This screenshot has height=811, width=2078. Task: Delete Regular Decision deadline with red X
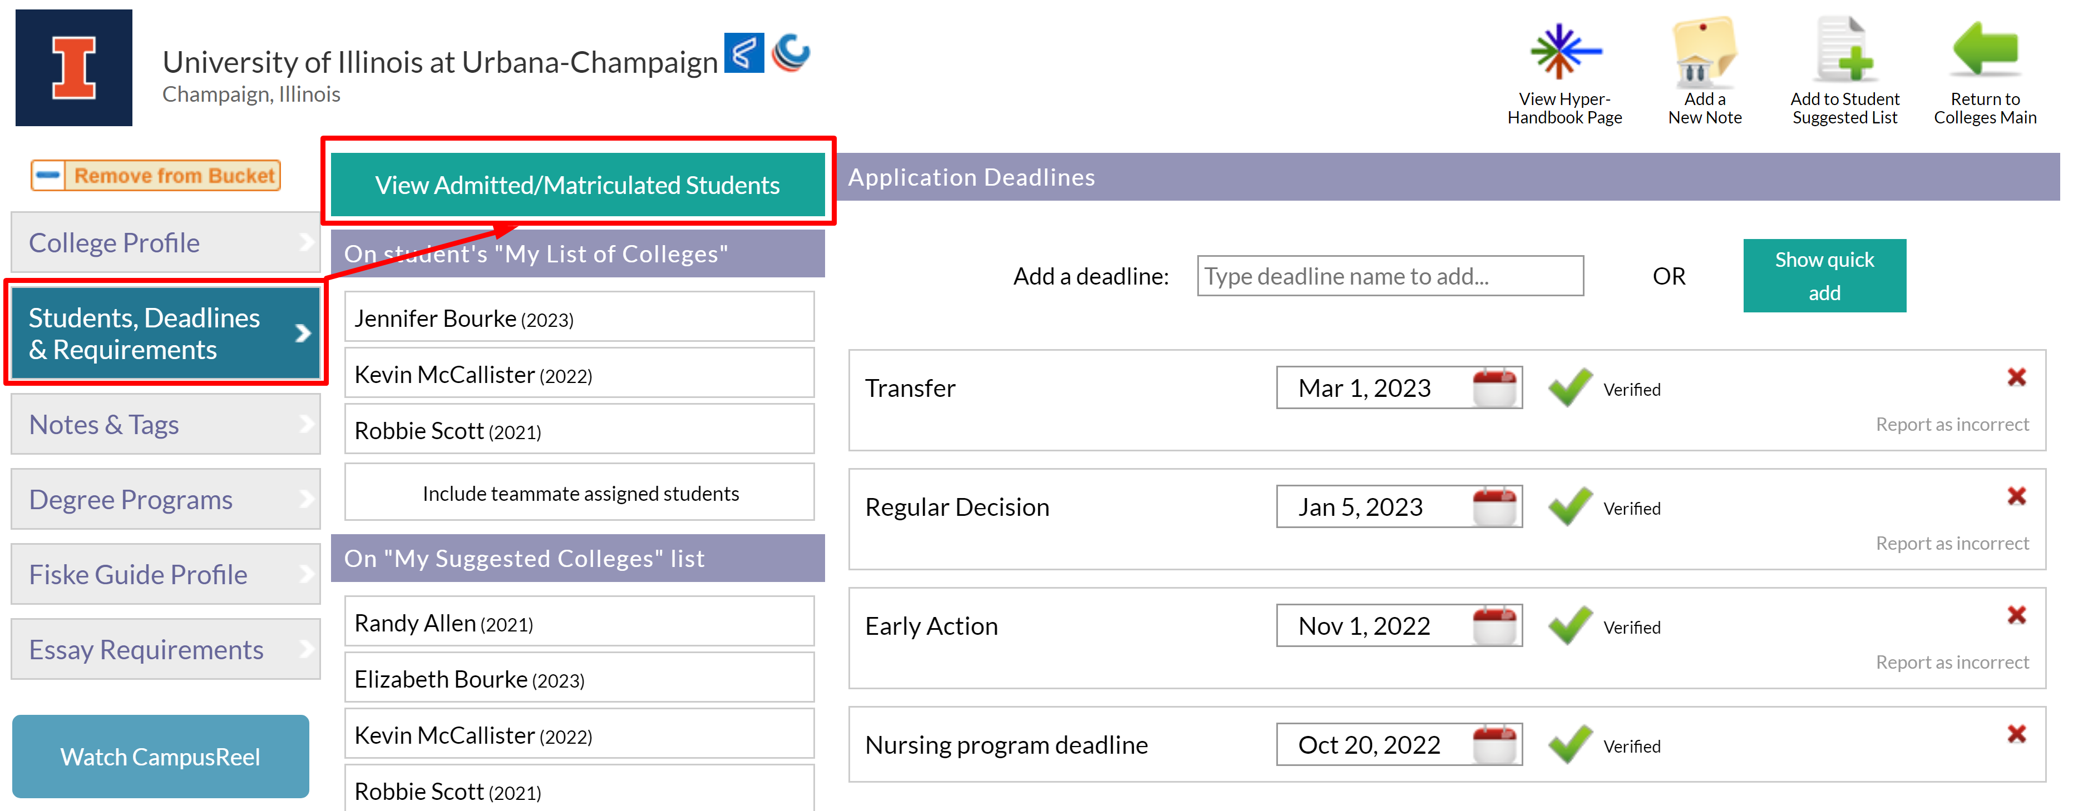click(x=2016, y=496)
